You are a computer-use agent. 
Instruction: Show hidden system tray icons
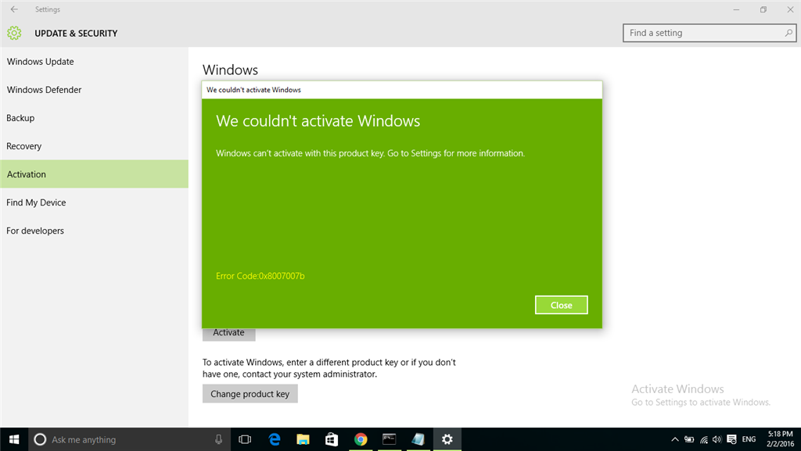pos(675,439)
